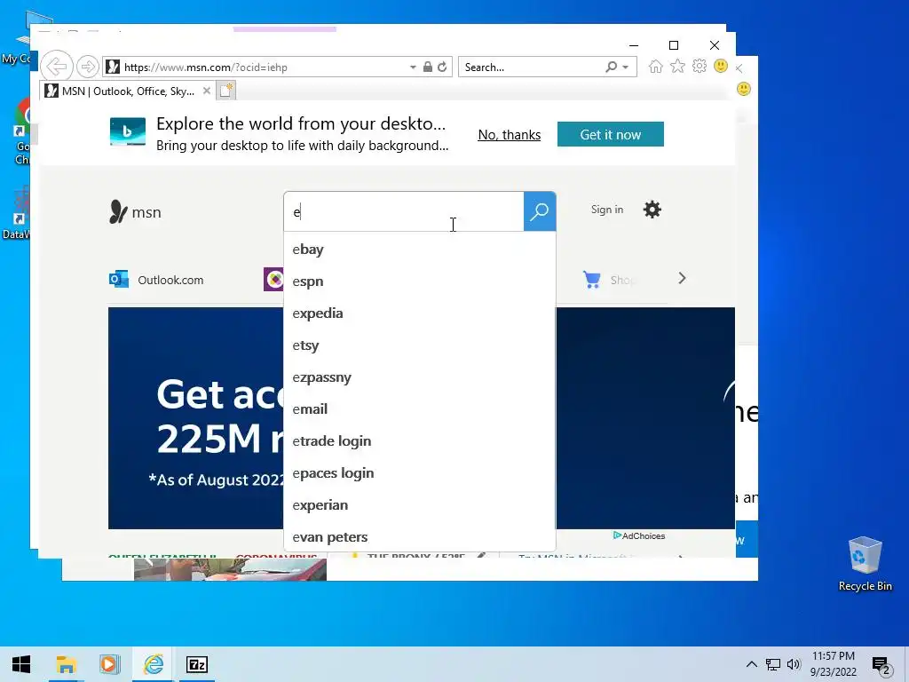Click the ad banner image Get access
This screenshot has height=682, width=909.
coord(196,417)
